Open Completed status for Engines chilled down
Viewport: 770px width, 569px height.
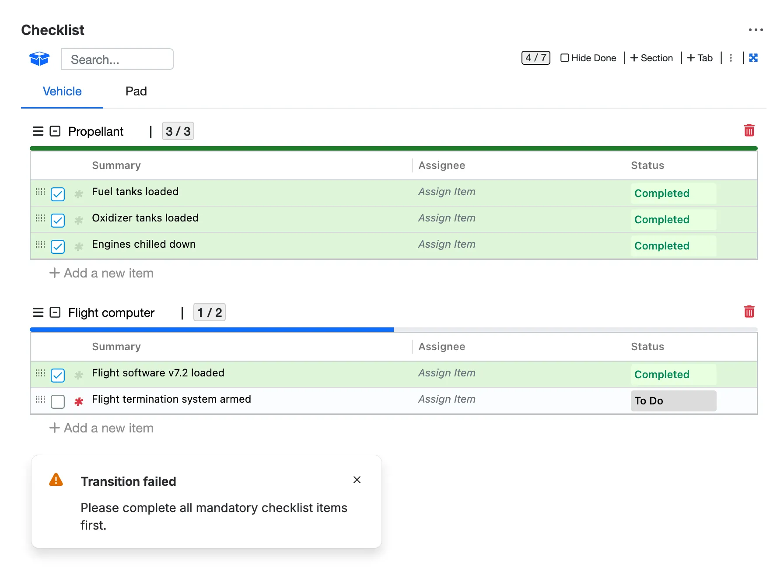coord(673,246)
